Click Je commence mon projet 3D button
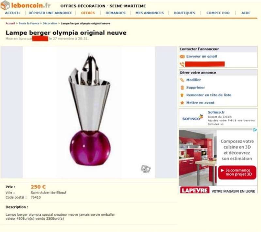Screen dimensions: 261x232 (237, 172)
